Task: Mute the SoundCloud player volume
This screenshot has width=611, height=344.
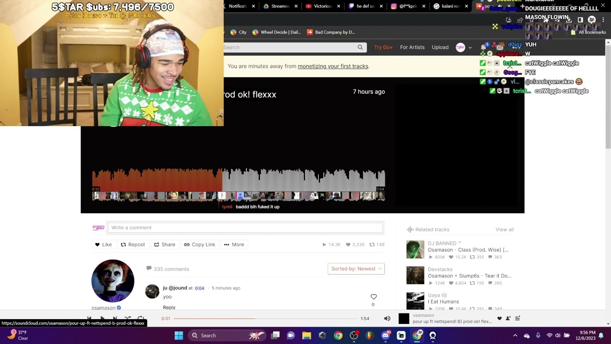Action: (387, 319)
